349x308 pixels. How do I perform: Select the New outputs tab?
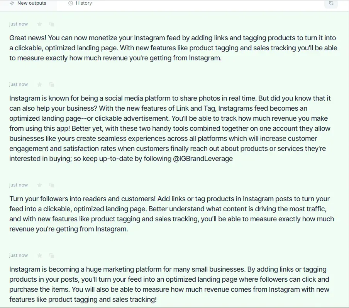click(29, 3)
